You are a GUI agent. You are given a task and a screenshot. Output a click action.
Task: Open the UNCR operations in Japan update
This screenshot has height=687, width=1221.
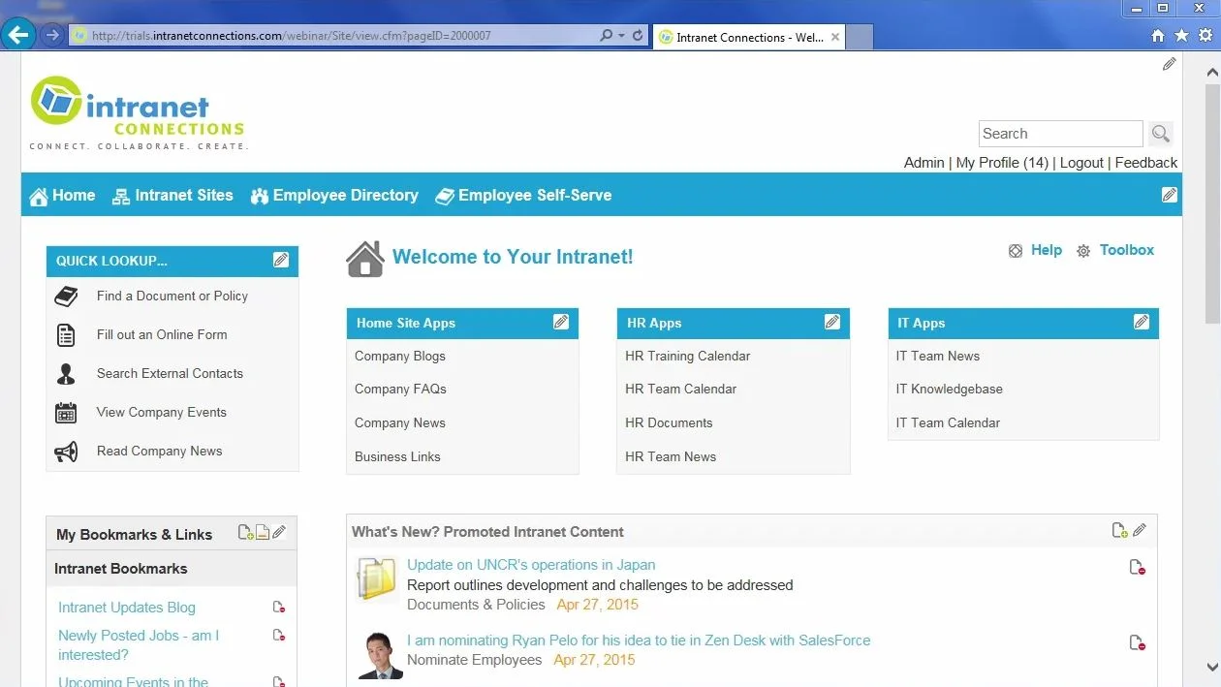(531, 564)
